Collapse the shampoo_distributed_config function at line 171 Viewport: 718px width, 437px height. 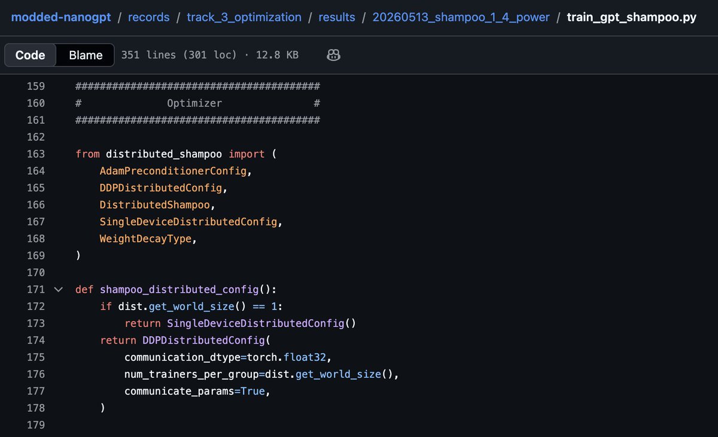[59, 290]
